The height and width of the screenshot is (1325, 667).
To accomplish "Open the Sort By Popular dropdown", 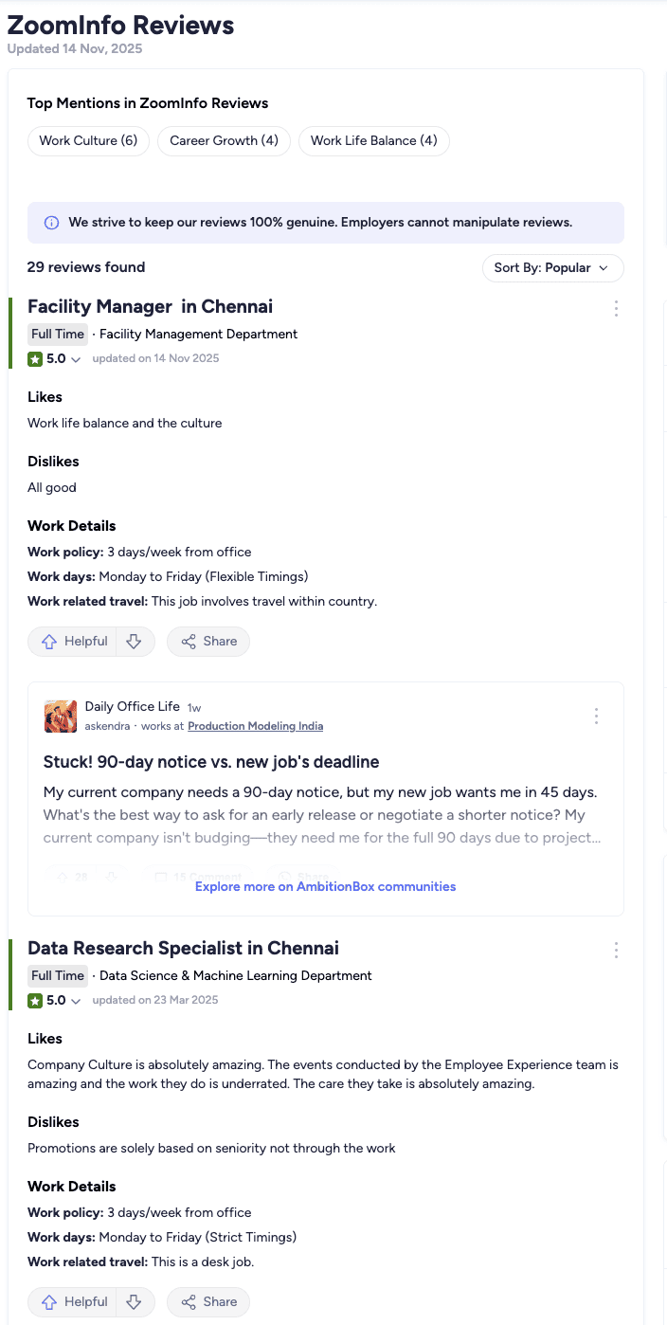I will point(552,268).
